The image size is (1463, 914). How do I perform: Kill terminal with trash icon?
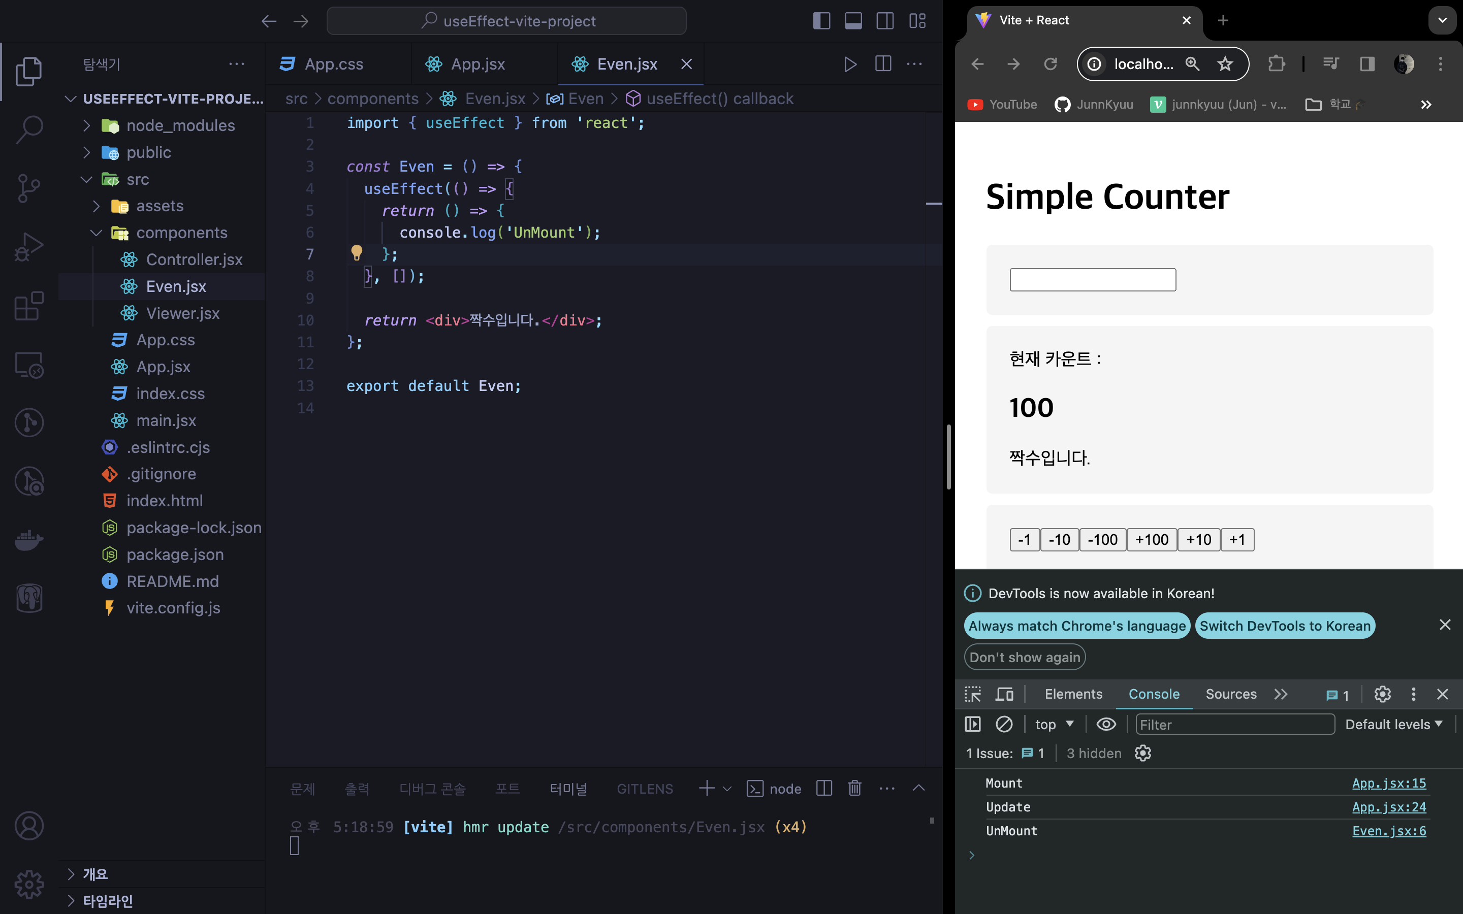(x=854, y=788)
